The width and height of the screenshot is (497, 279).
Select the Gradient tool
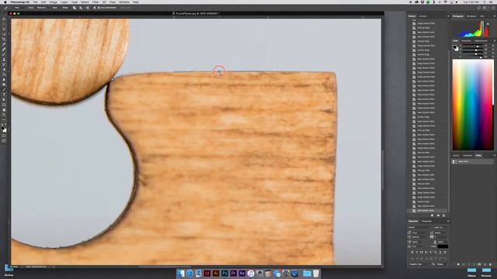[x=4, y=74]
